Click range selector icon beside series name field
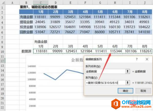Screen dimensions: 153x111 [127, 71]
